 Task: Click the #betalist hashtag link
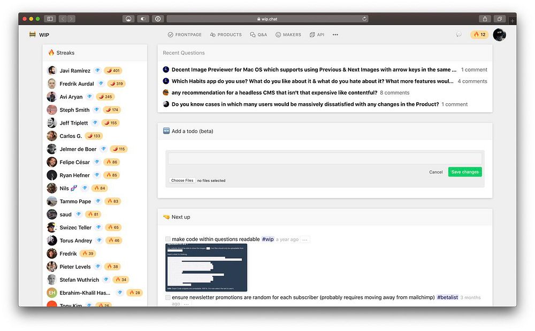tap(448, 297)
